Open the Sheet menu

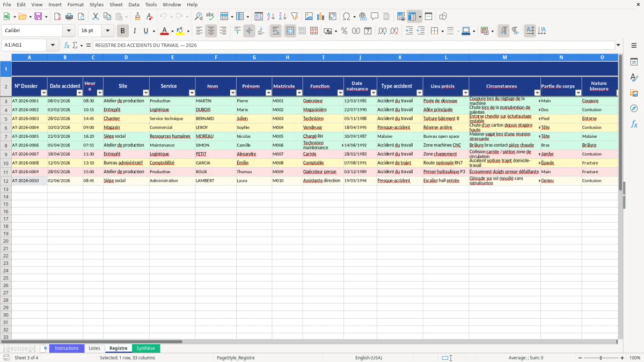pyautogui.click(x=116, y=4)
